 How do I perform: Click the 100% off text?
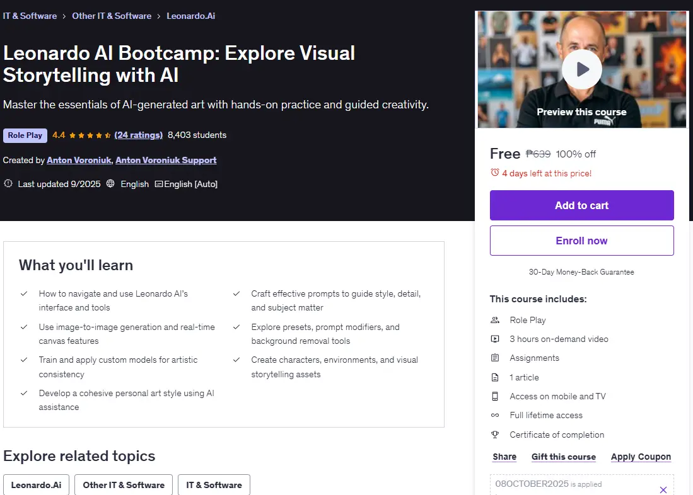point(576,154)
